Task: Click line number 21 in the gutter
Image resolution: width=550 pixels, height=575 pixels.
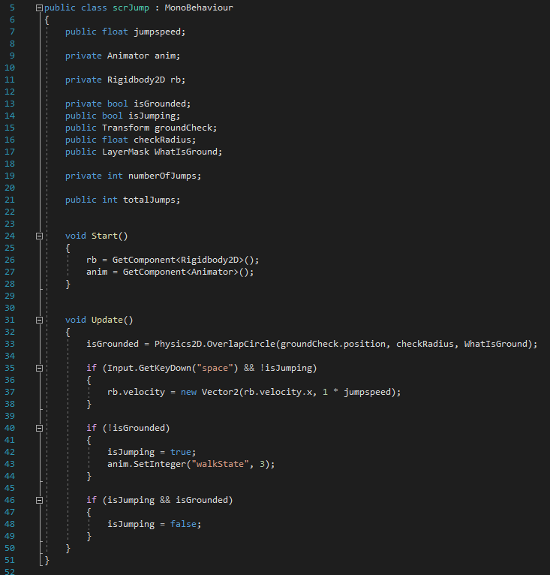Action: 10,200
